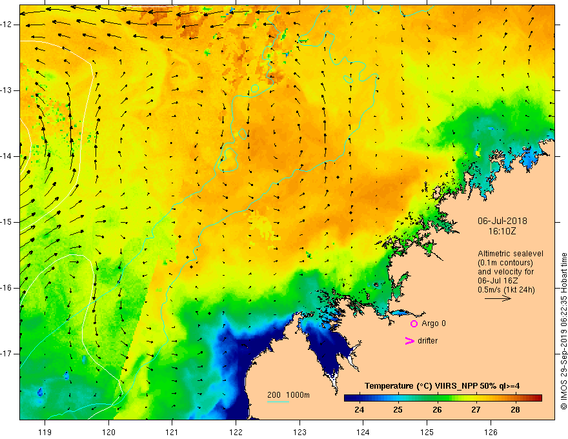This screenshot has width=568, height=439.
Task: Click the 'and velocity for' caption line
Action: pos(505,272)
